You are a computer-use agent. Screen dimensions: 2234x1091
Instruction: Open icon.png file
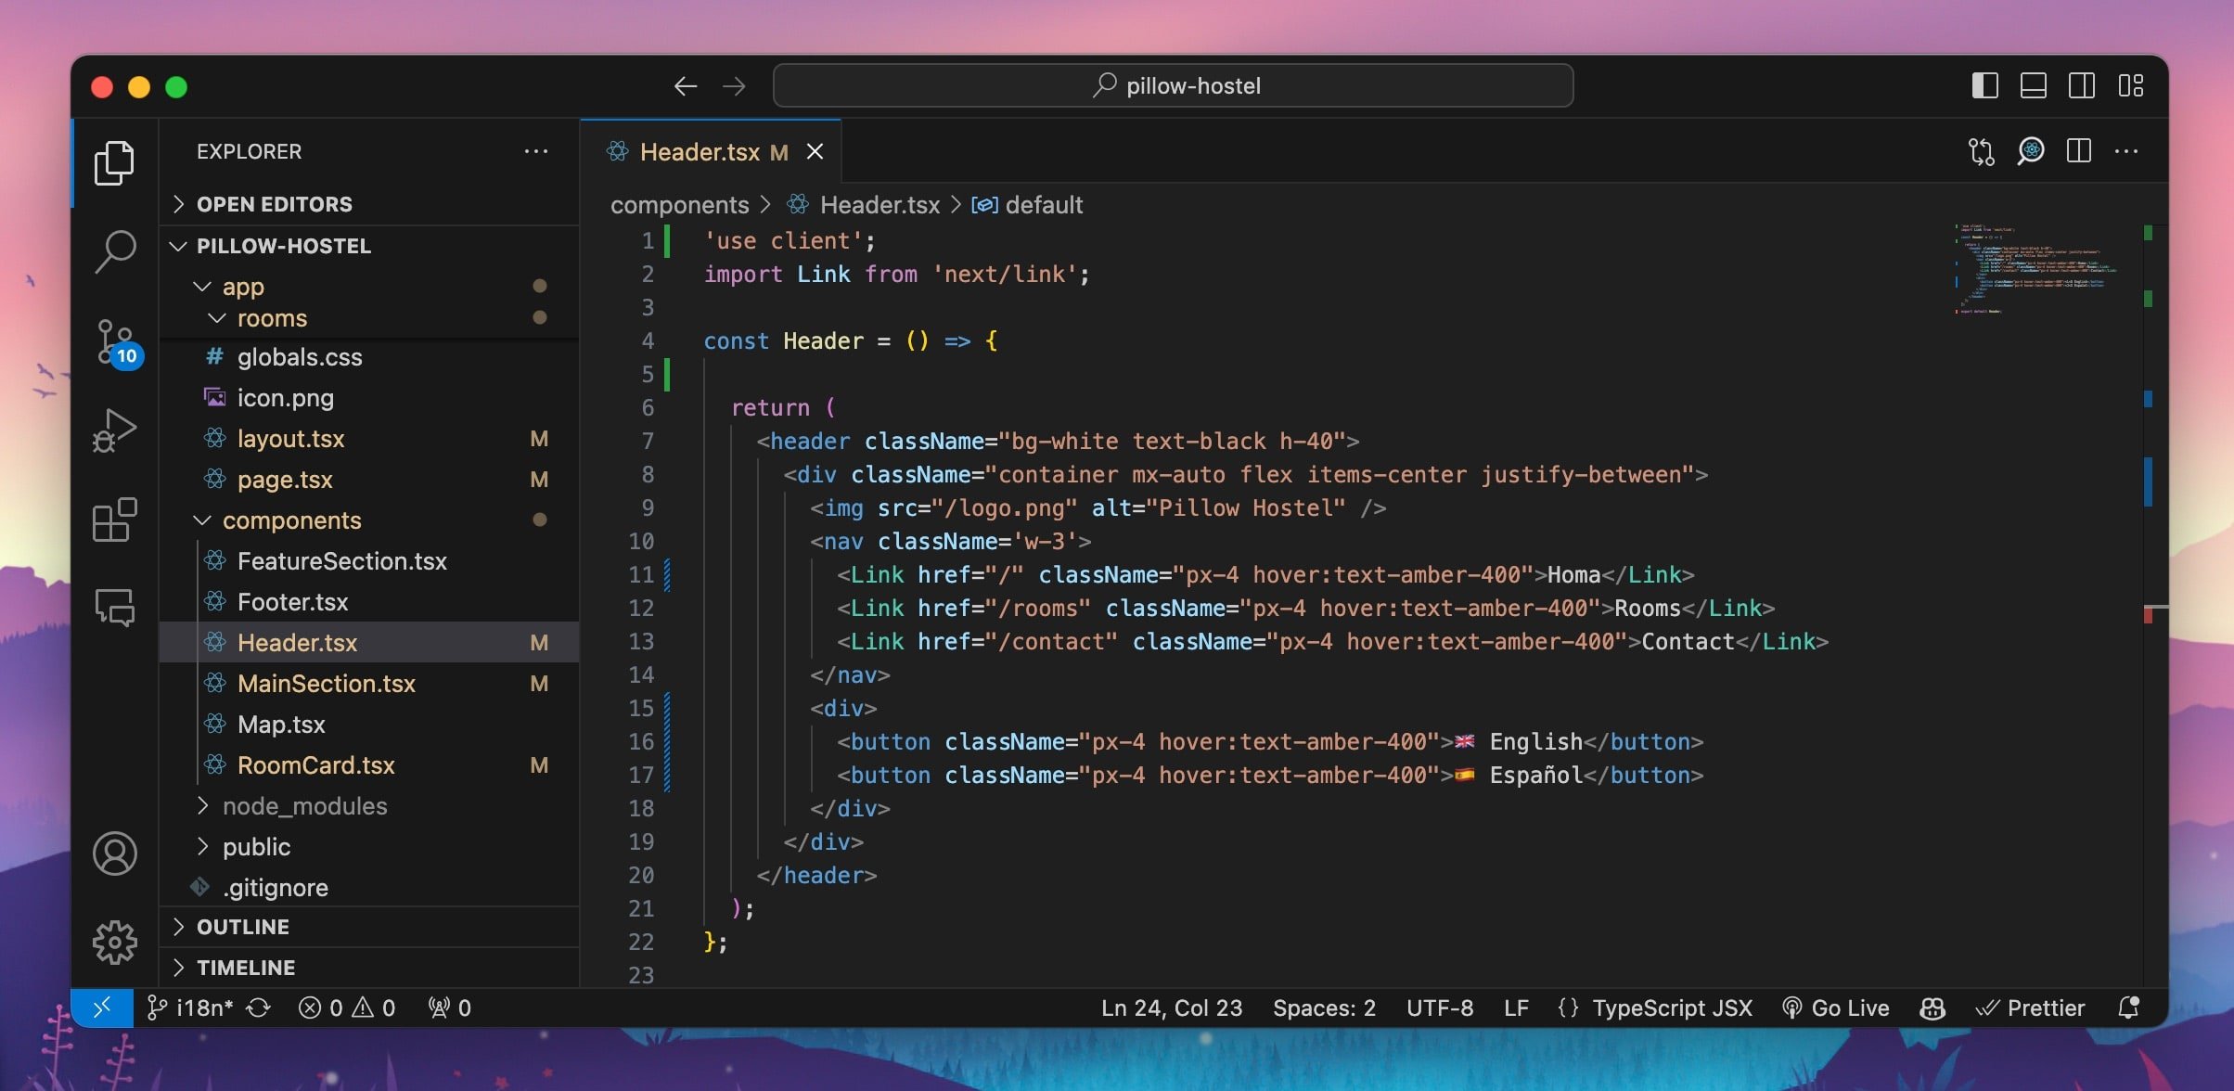pos(369,398)
